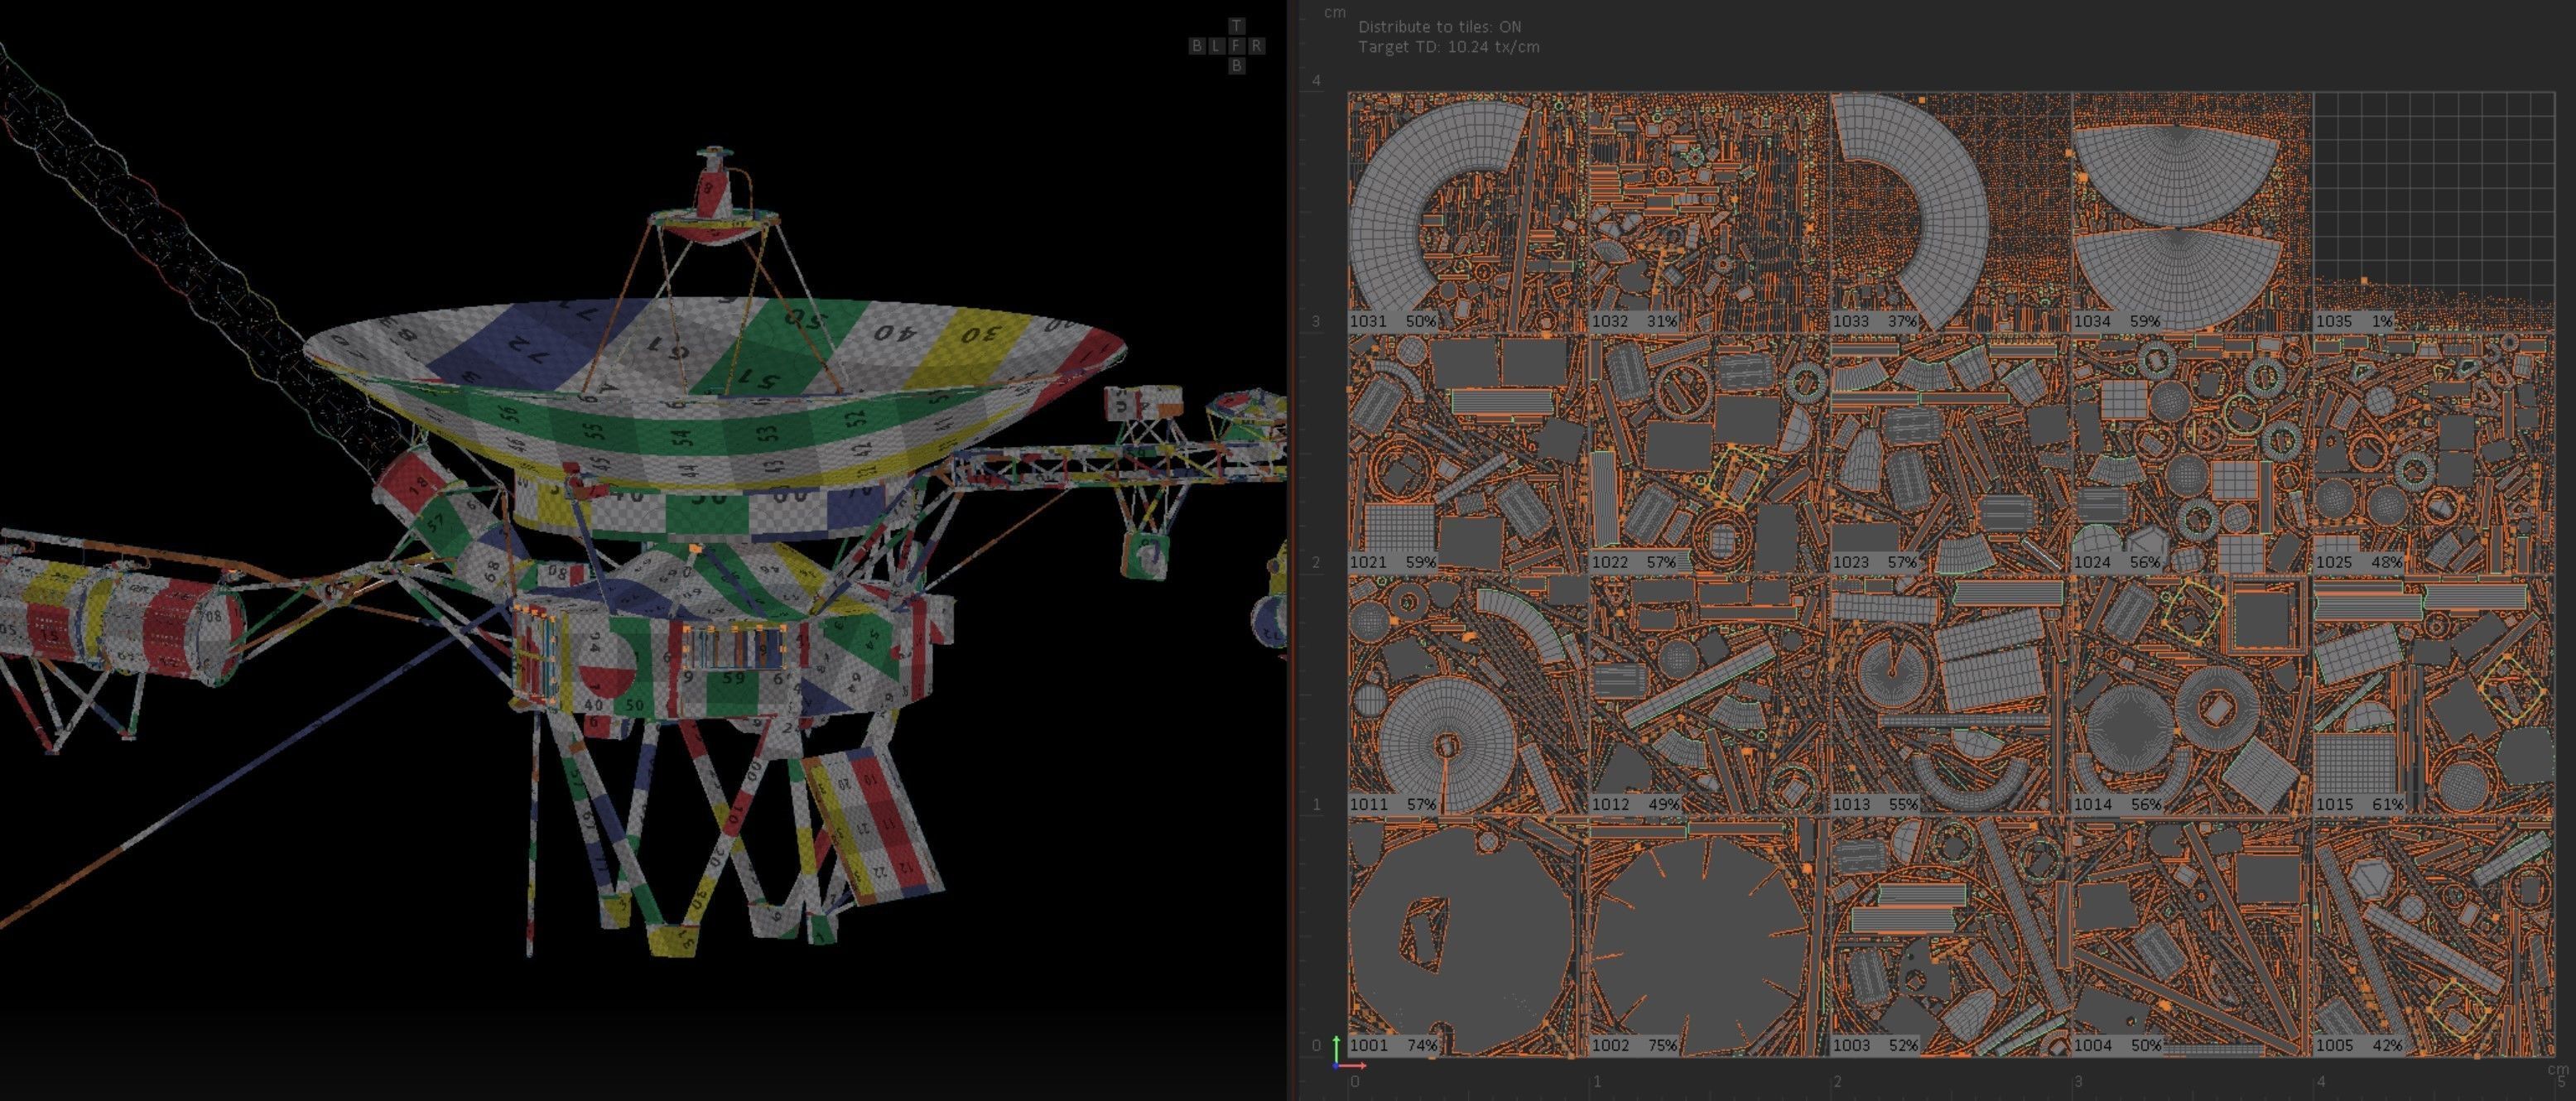
Task: Select UV tile label 1002 75%
Action: [x=1634, y=1045]
